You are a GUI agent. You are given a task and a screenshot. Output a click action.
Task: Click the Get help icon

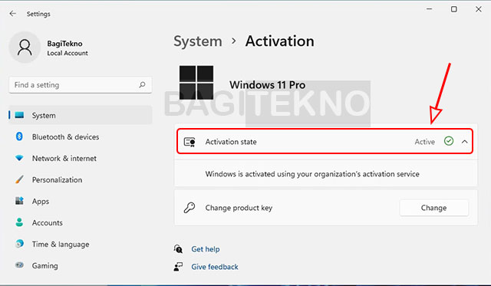(x=178, y=249)
